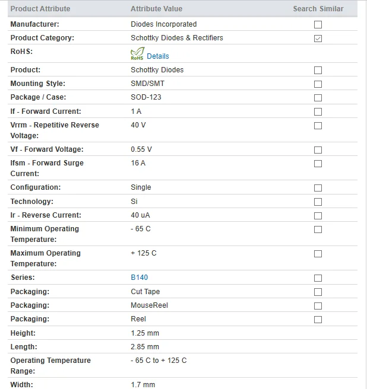Click the 1 A forward current value
367x389 pixels.
pos(136,111)
